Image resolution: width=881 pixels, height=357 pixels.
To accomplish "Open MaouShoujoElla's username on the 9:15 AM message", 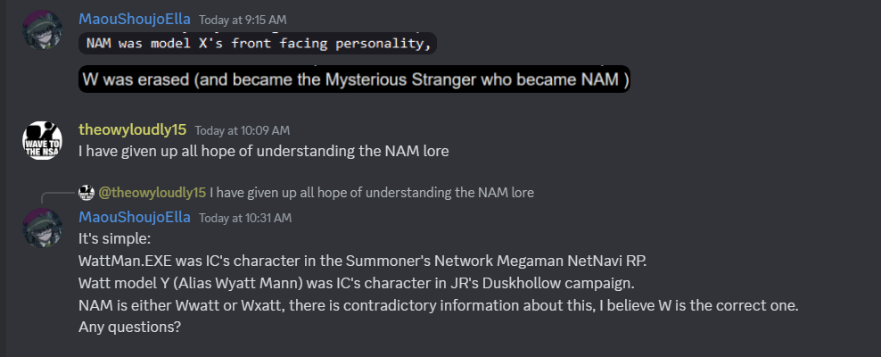I will click(134, 18).
